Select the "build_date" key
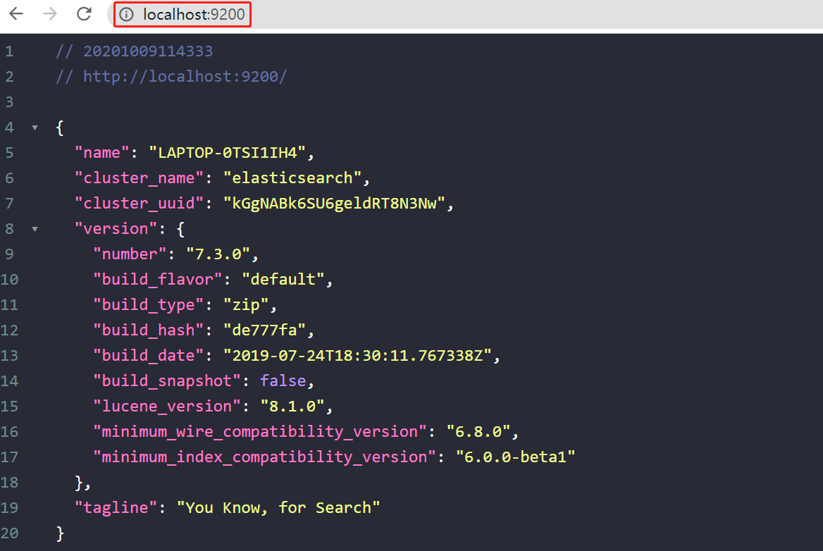 click(149, 356)
